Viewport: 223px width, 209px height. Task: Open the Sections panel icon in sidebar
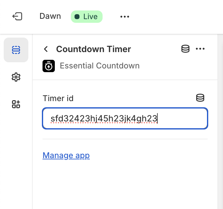click(x=16, y=50)
